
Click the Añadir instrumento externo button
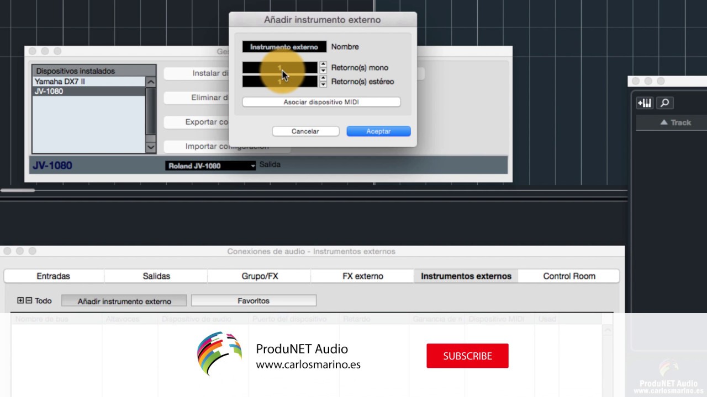(x=124, y=301)
